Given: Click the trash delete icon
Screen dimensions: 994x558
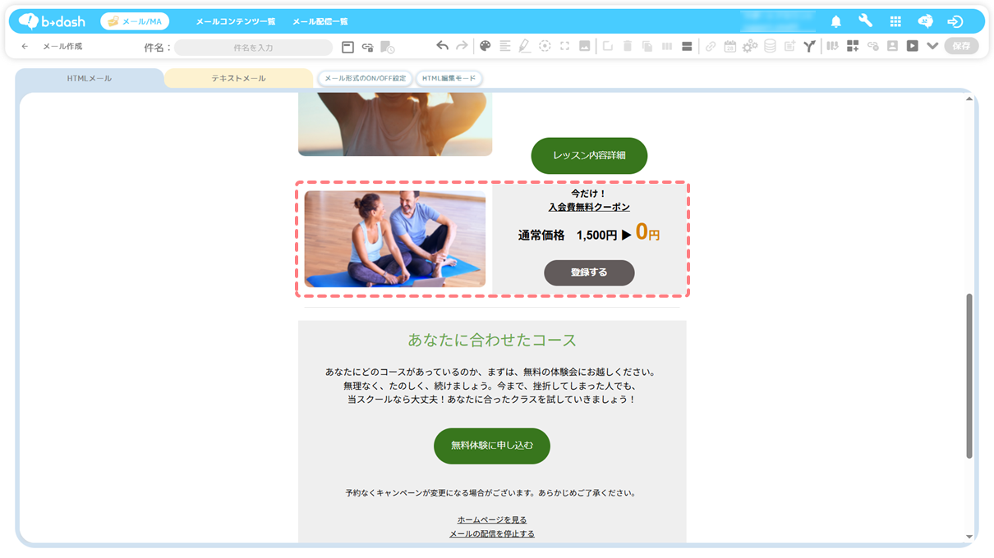Looking at the screenshot, I should tap(627, 46).
